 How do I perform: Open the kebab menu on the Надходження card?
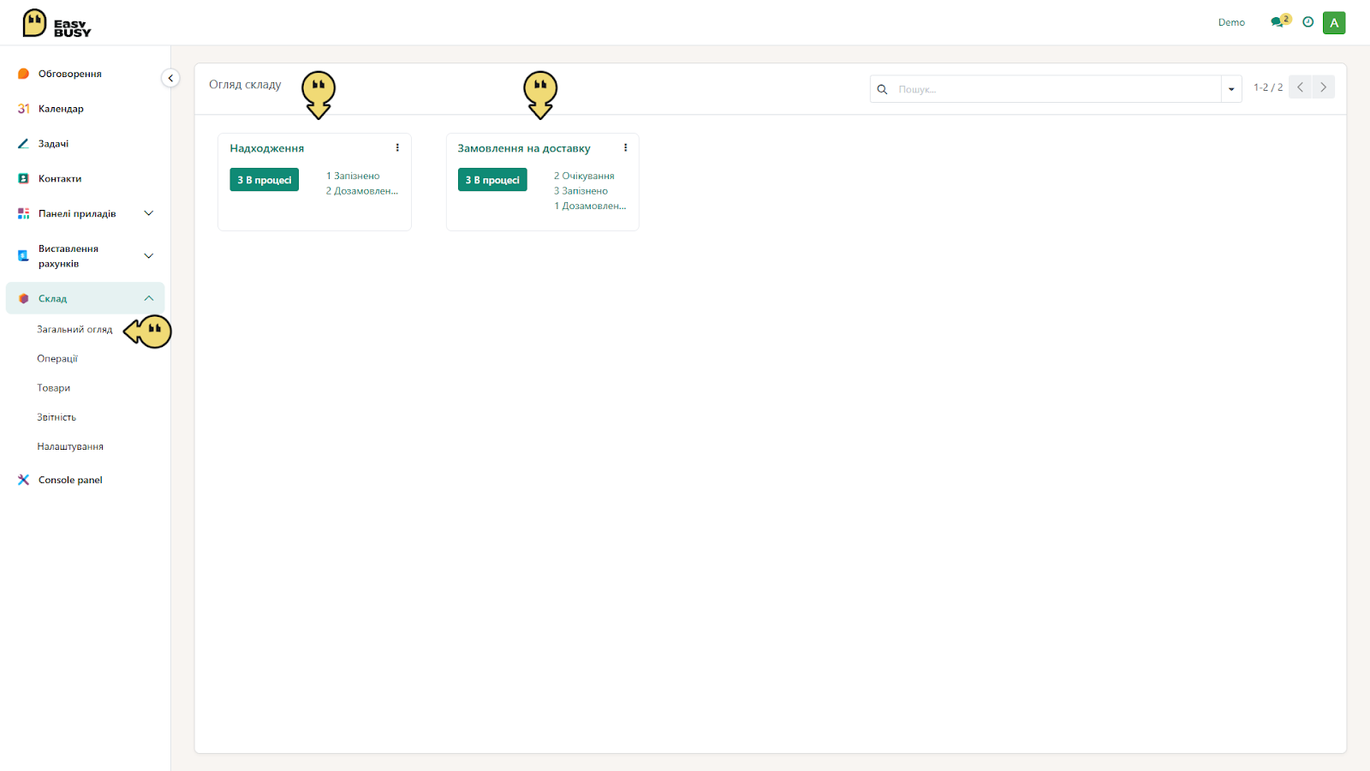pos(397,147)
